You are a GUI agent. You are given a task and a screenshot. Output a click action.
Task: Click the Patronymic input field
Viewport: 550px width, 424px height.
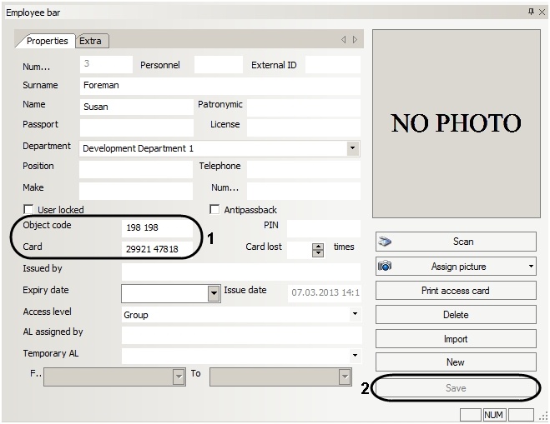pyautogui.click(x=304, y=107)
